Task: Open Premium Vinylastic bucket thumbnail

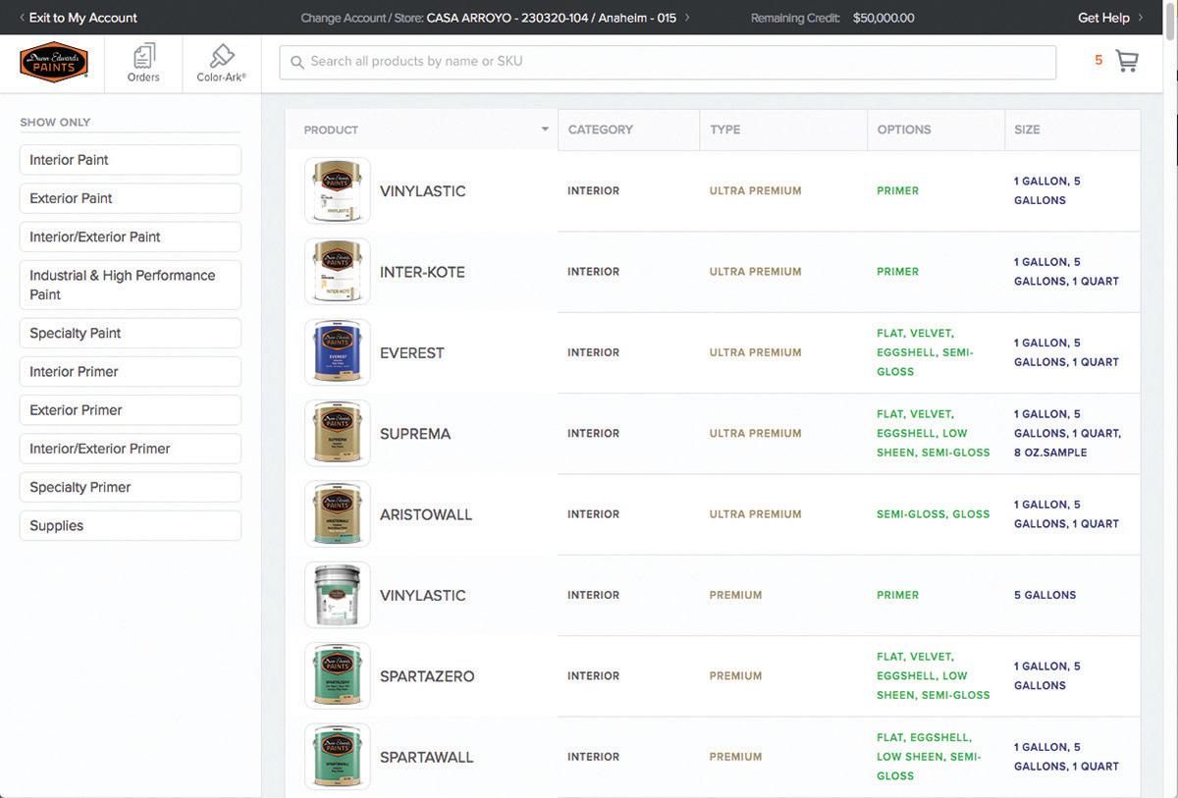Action: click(338, 595)
